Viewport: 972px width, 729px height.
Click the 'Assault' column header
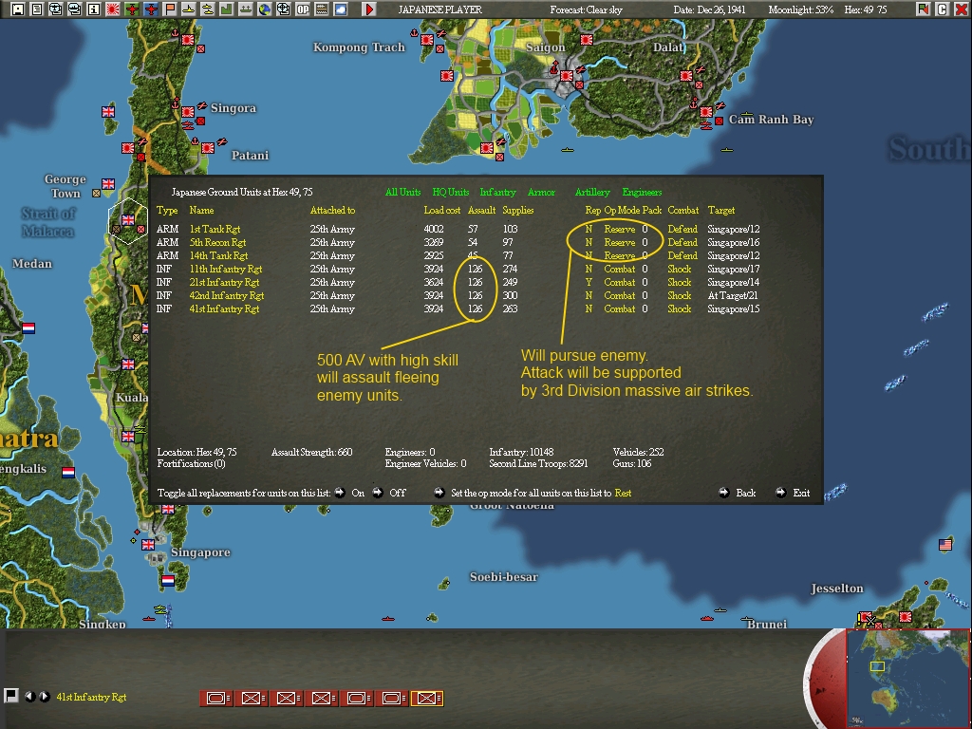tap(481, 210)
